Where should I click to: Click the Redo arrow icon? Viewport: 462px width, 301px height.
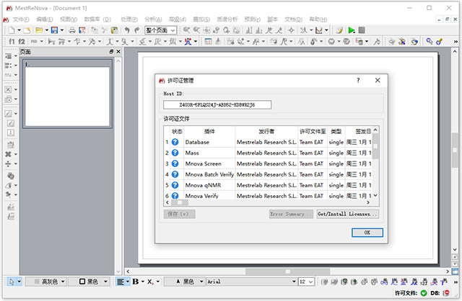pos(137,30)
